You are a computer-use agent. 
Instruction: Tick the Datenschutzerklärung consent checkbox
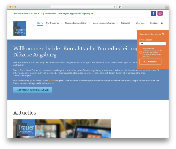(x=140, y=52)
